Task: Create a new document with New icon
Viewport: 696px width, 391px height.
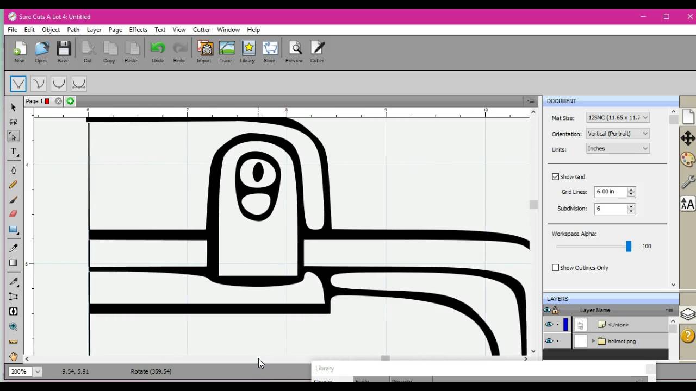Action: coord(19,52)
